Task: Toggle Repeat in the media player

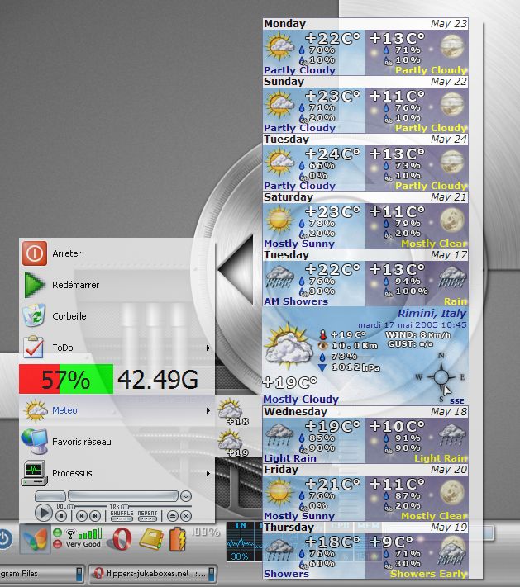Action: point(148,514)
